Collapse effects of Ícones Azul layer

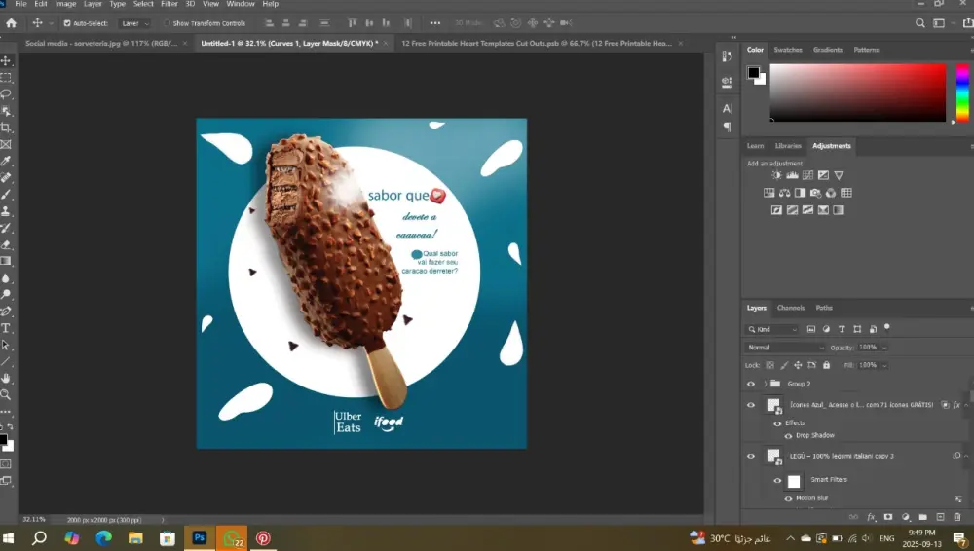[966, 405]
